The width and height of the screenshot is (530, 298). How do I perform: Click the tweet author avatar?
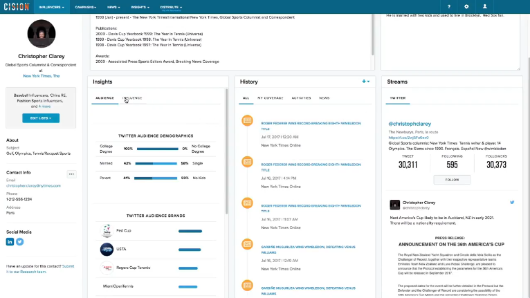pyautogui.click(x=395, y=205)
